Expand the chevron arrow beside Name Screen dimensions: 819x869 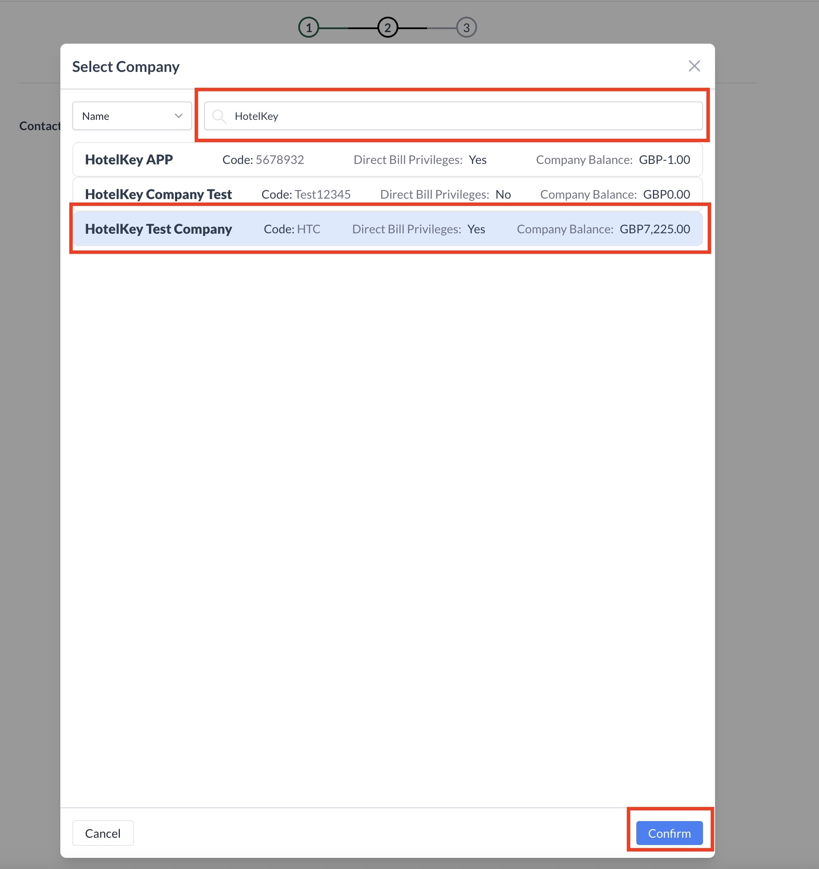point(178,116)
